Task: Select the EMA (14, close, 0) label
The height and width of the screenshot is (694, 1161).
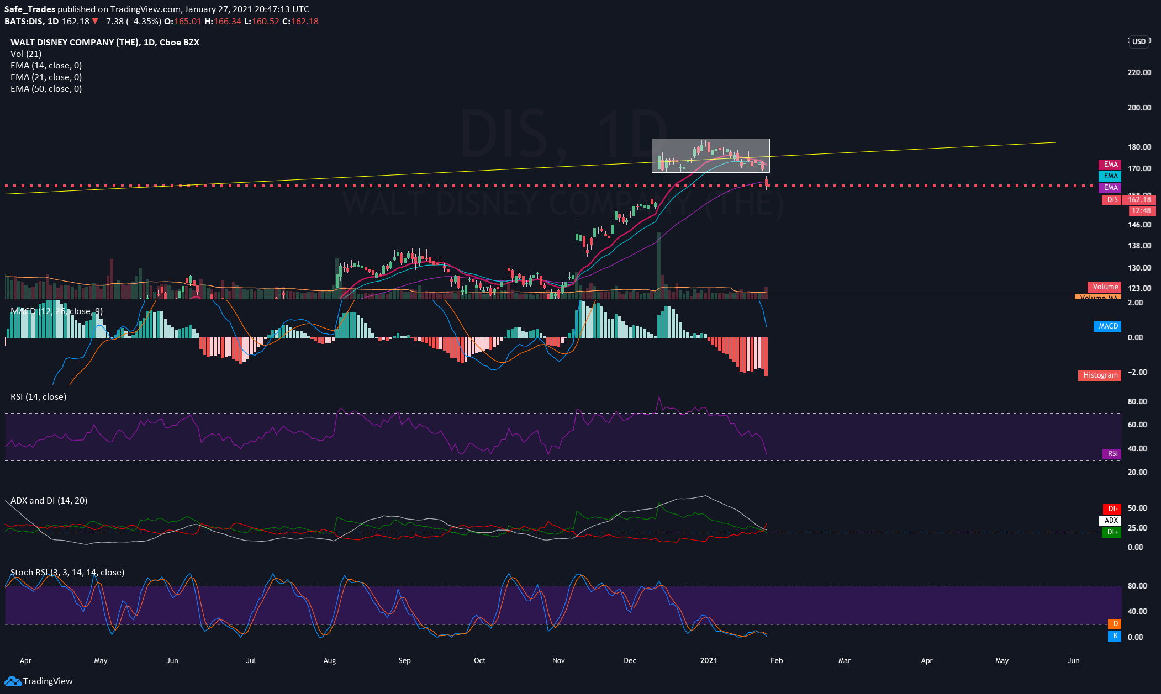Action: pyautogui.click(x=46, y=65)
